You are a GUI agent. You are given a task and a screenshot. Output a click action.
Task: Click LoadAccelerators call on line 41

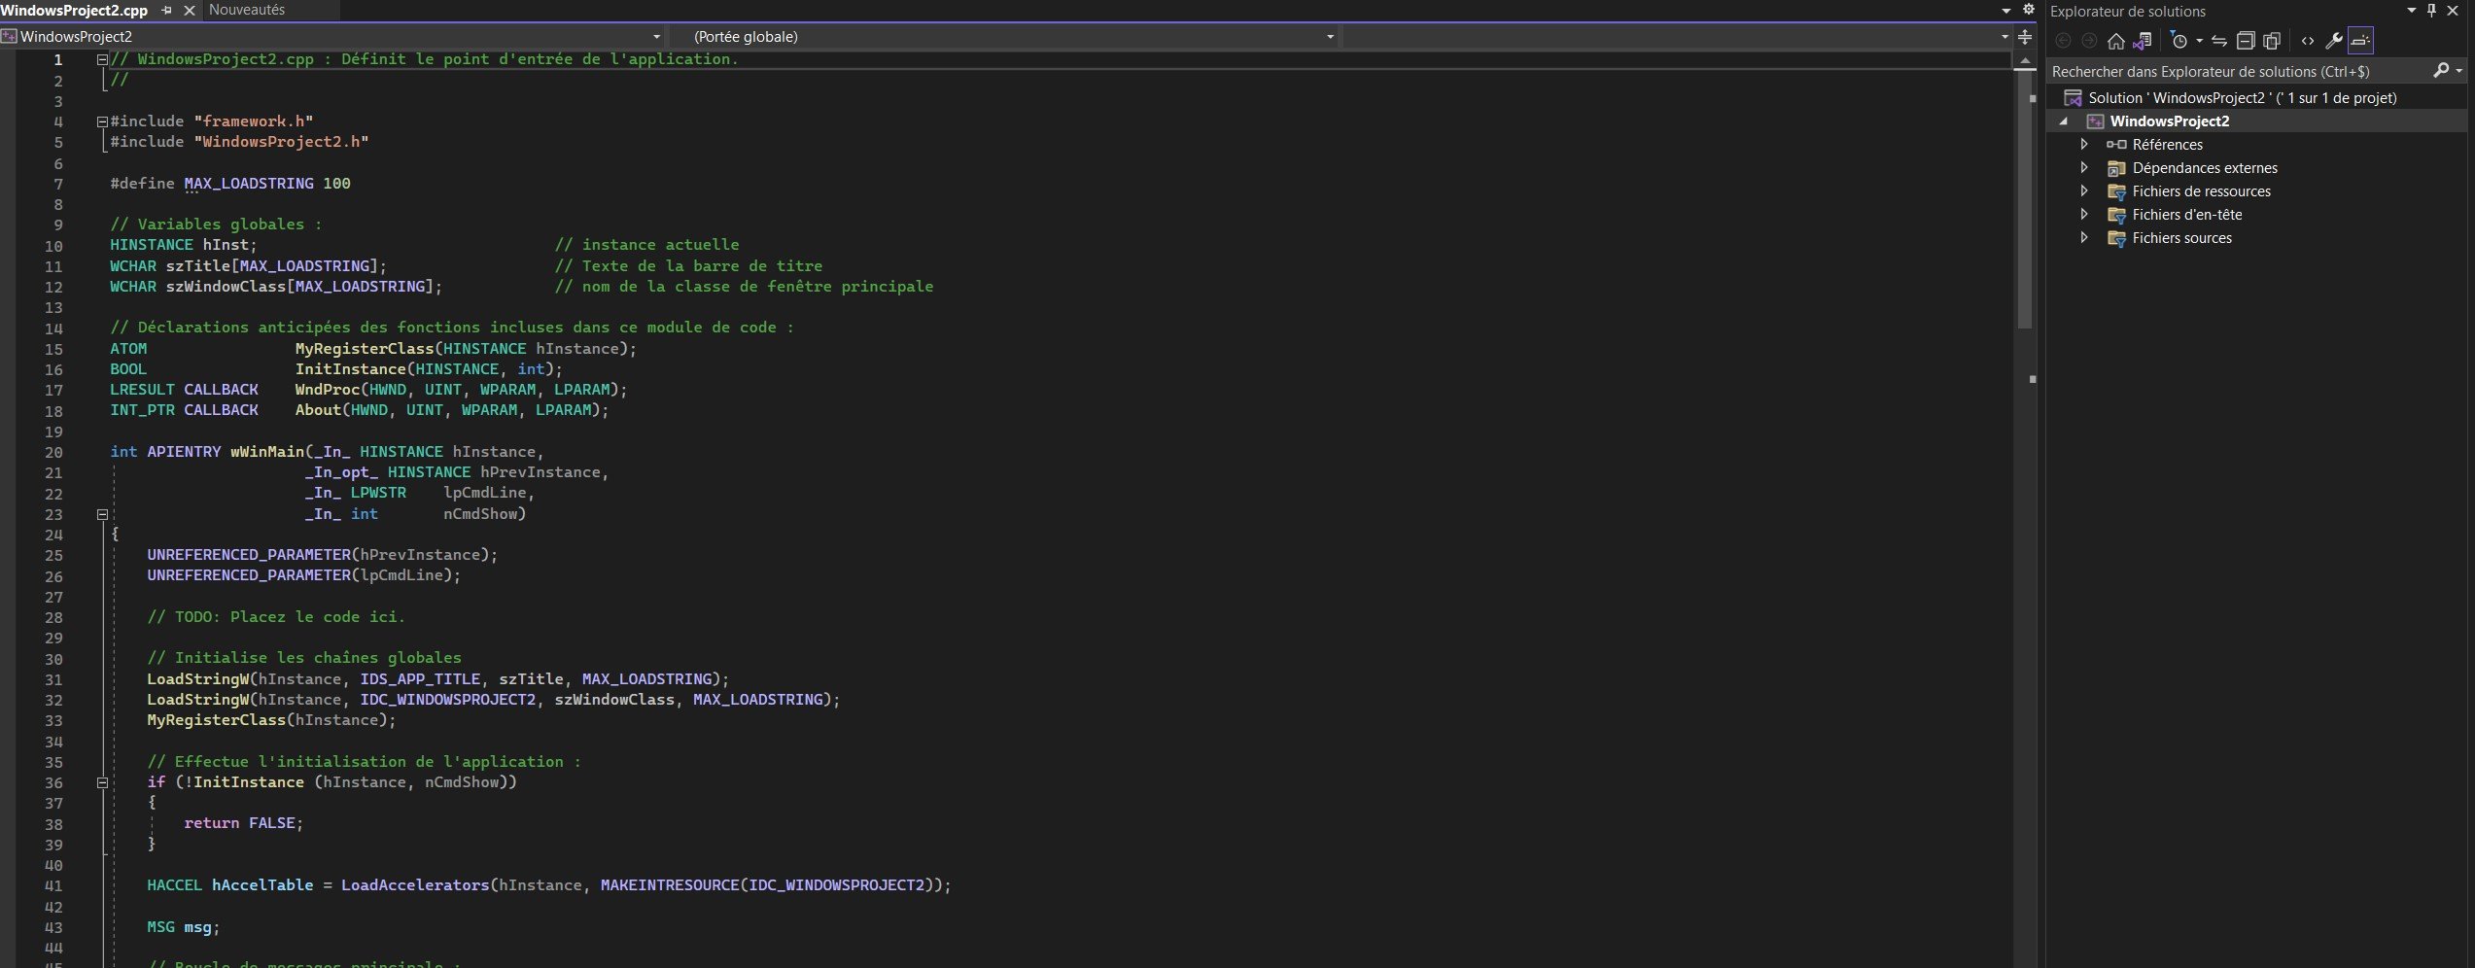pos(415,885)
